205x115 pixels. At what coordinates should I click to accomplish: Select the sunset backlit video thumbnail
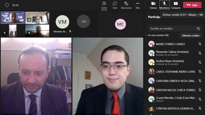point(37,31)
